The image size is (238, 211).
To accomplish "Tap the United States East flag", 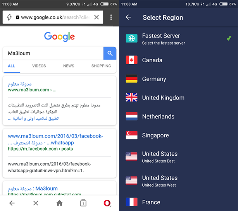I will click(131, 156).
